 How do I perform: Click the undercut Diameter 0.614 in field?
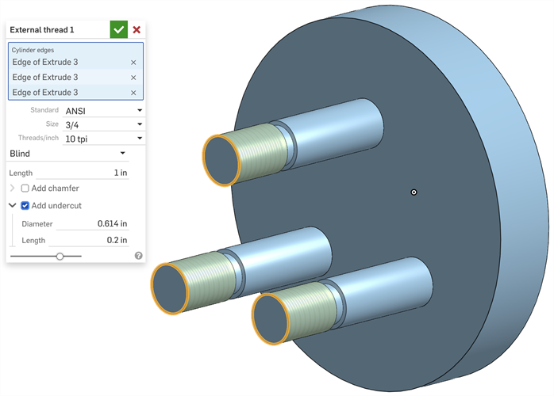[92, 223]
